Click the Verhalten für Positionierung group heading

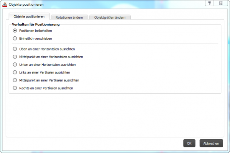point(36,24)
